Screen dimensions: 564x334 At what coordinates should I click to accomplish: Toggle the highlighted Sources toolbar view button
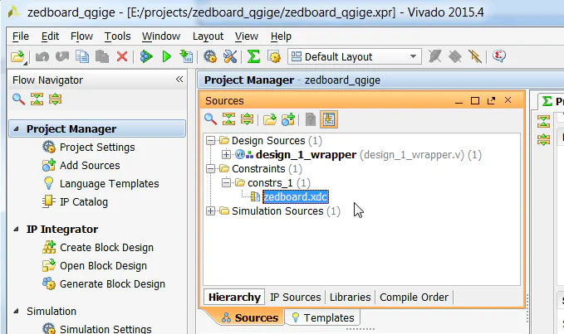coord(329,119)
